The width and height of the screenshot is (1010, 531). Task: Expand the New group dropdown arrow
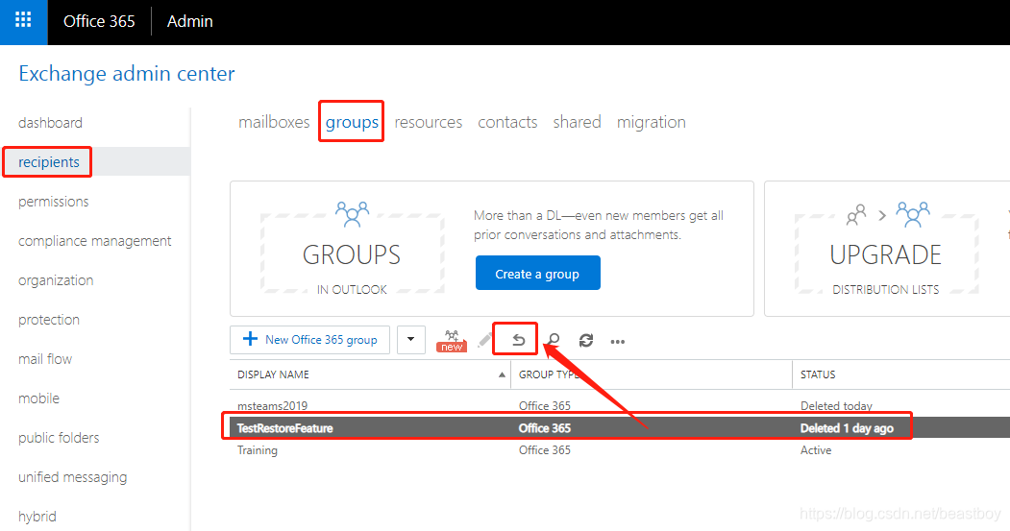point(411,340)
